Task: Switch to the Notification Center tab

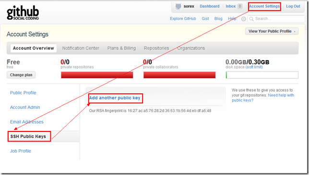Action: (x=81, y=48)
